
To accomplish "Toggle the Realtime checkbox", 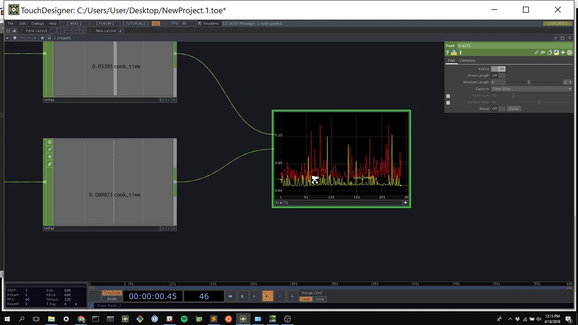I will point(200,23).
